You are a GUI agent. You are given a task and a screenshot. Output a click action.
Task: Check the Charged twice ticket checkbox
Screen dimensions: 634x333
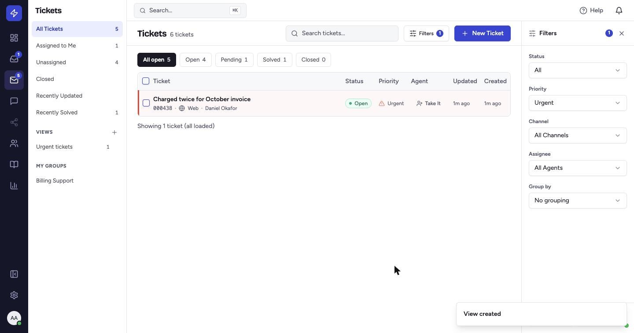tap(146, 103)
